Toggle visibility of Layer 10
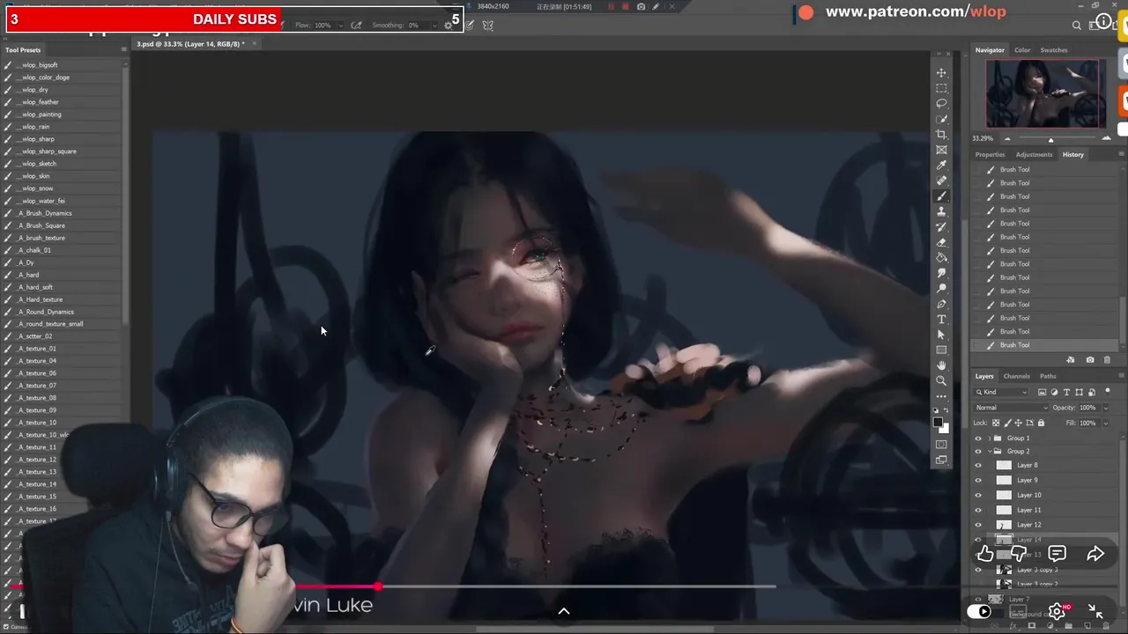1128x634 pixels. (977, 495)
